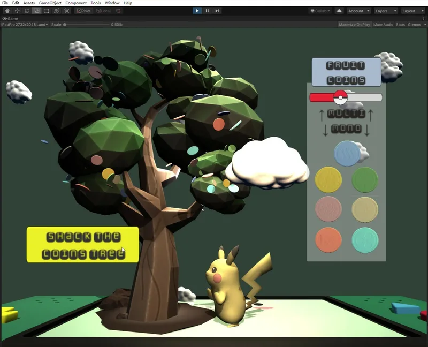Open the Assets menu

click(29, 3)
